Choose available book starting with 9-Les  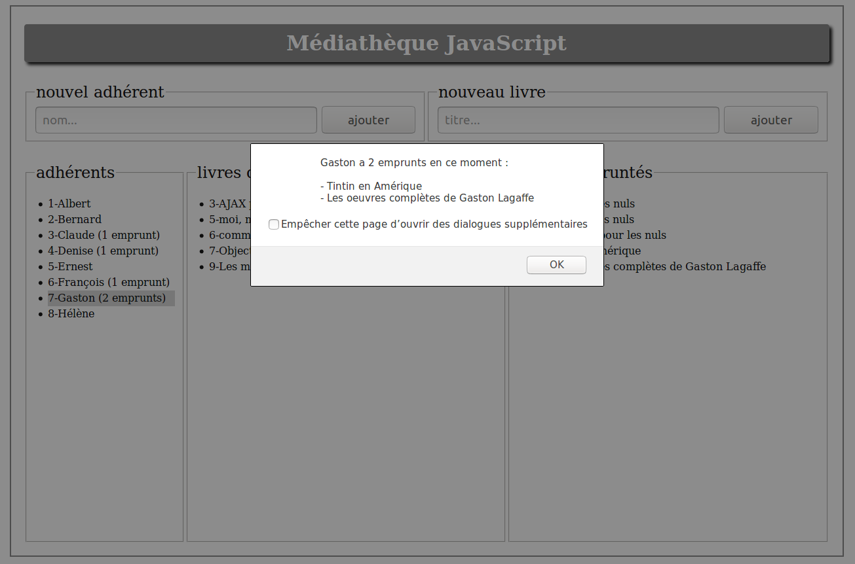pos(230,266)
